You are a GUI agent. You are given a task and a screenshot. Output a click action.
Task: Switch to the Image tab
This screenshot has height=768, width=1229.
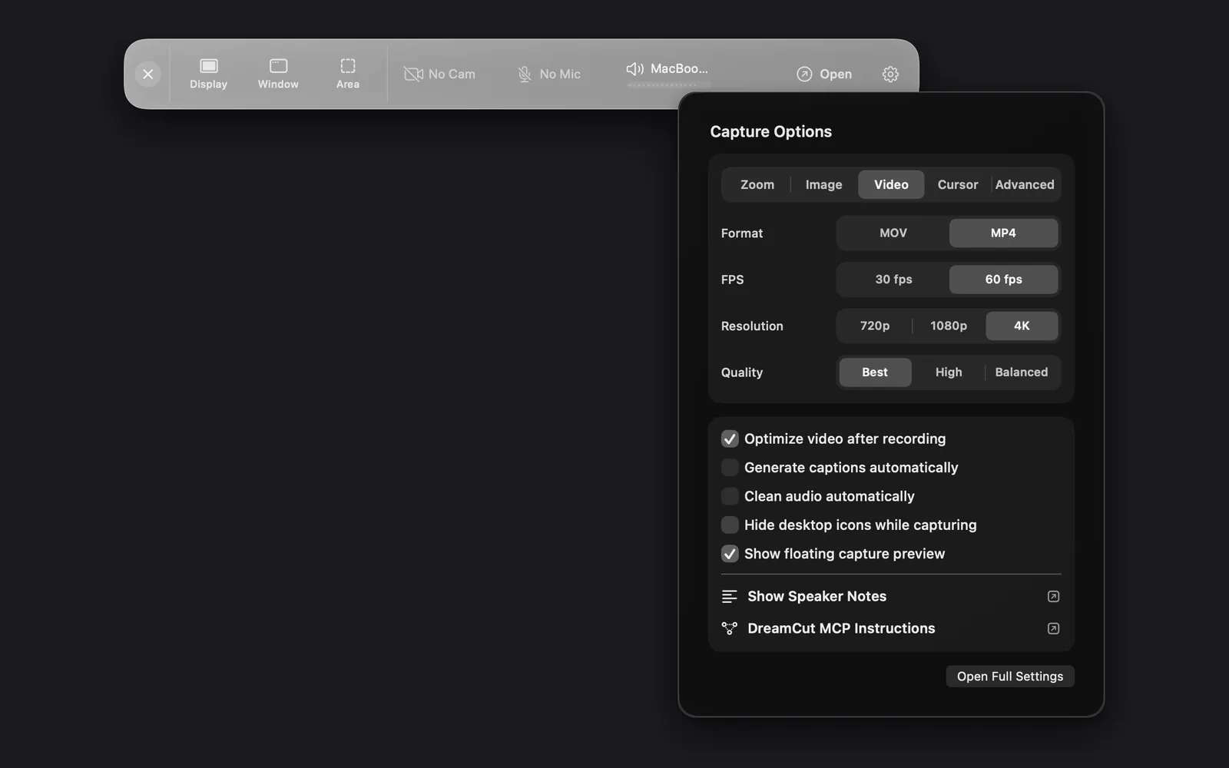pos(823,184)
